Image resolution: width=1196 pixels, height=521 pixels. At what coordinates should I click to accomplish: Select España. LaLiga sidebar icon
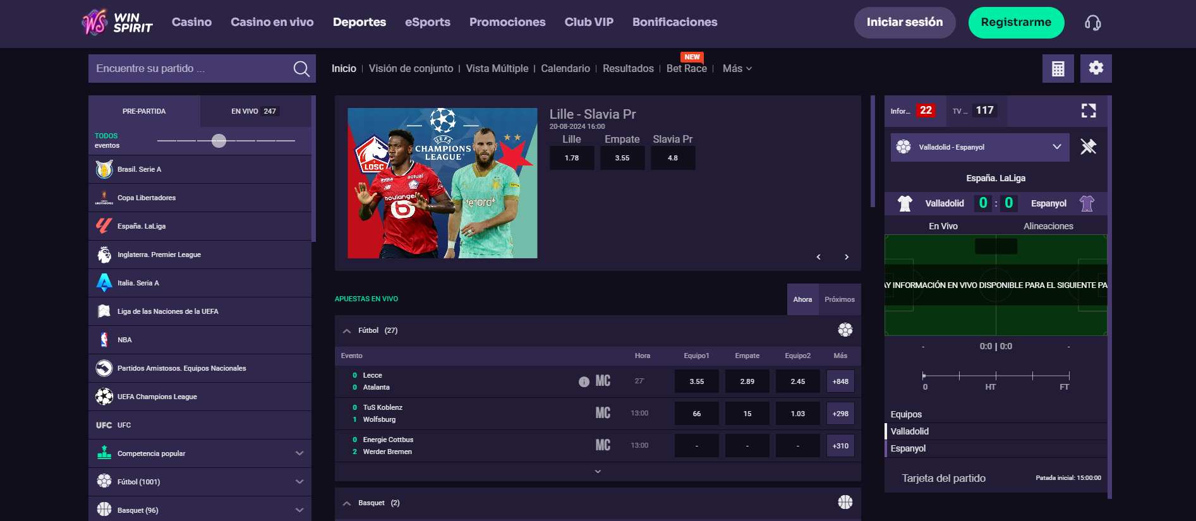pos(104,226)
